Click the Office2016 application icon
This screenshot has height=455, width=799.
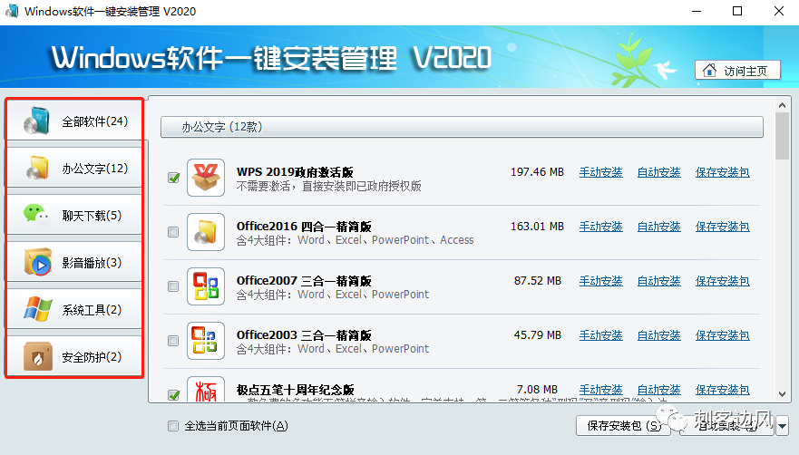coord(206,232)
